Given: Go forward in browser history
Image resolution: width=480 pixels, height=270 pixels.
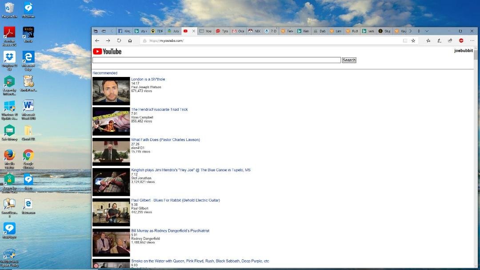Looking at the screenshot, I should tap(108, 40).
